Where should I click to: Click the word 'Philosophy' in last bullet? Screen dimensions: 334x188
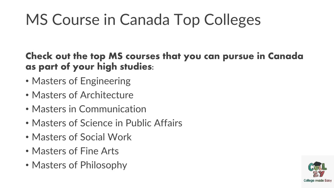click(103, 165)
